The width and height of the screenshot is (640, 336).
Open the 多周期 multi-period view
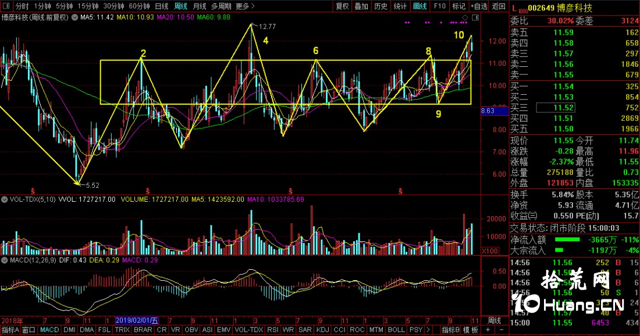pos(221,6)
